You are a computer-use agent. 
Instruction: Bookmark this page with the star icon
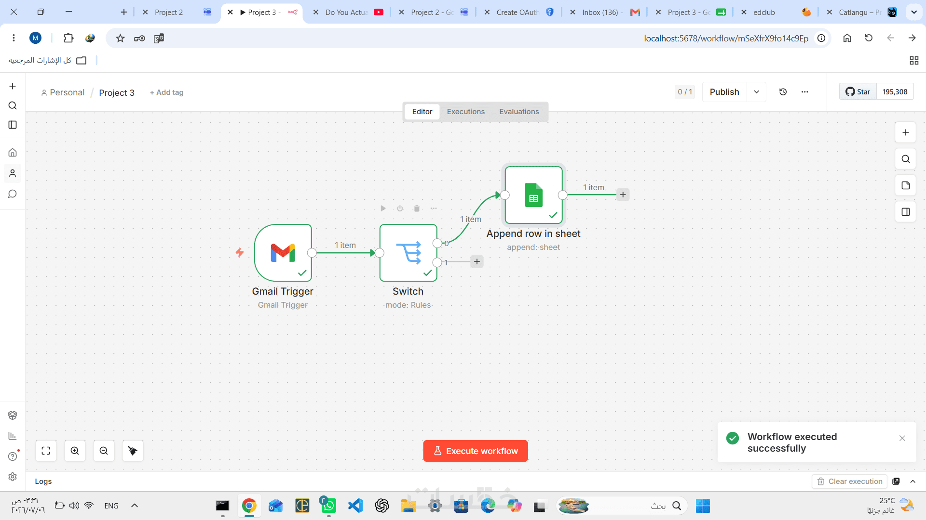click(x=120, y=38)
